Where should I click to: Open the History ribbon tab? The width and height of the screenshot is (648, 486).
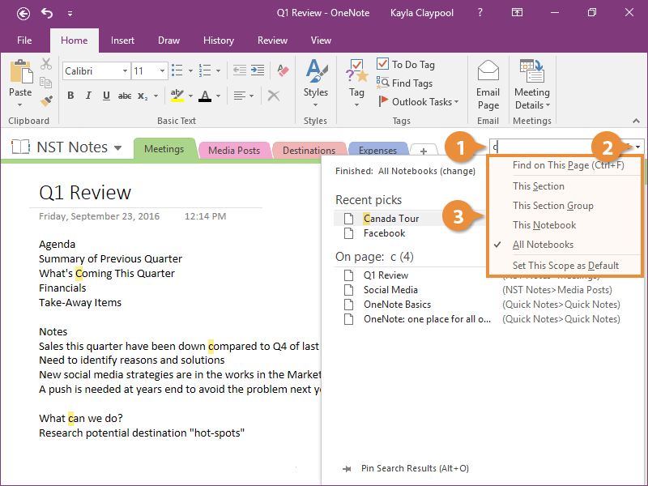(219, 40)
